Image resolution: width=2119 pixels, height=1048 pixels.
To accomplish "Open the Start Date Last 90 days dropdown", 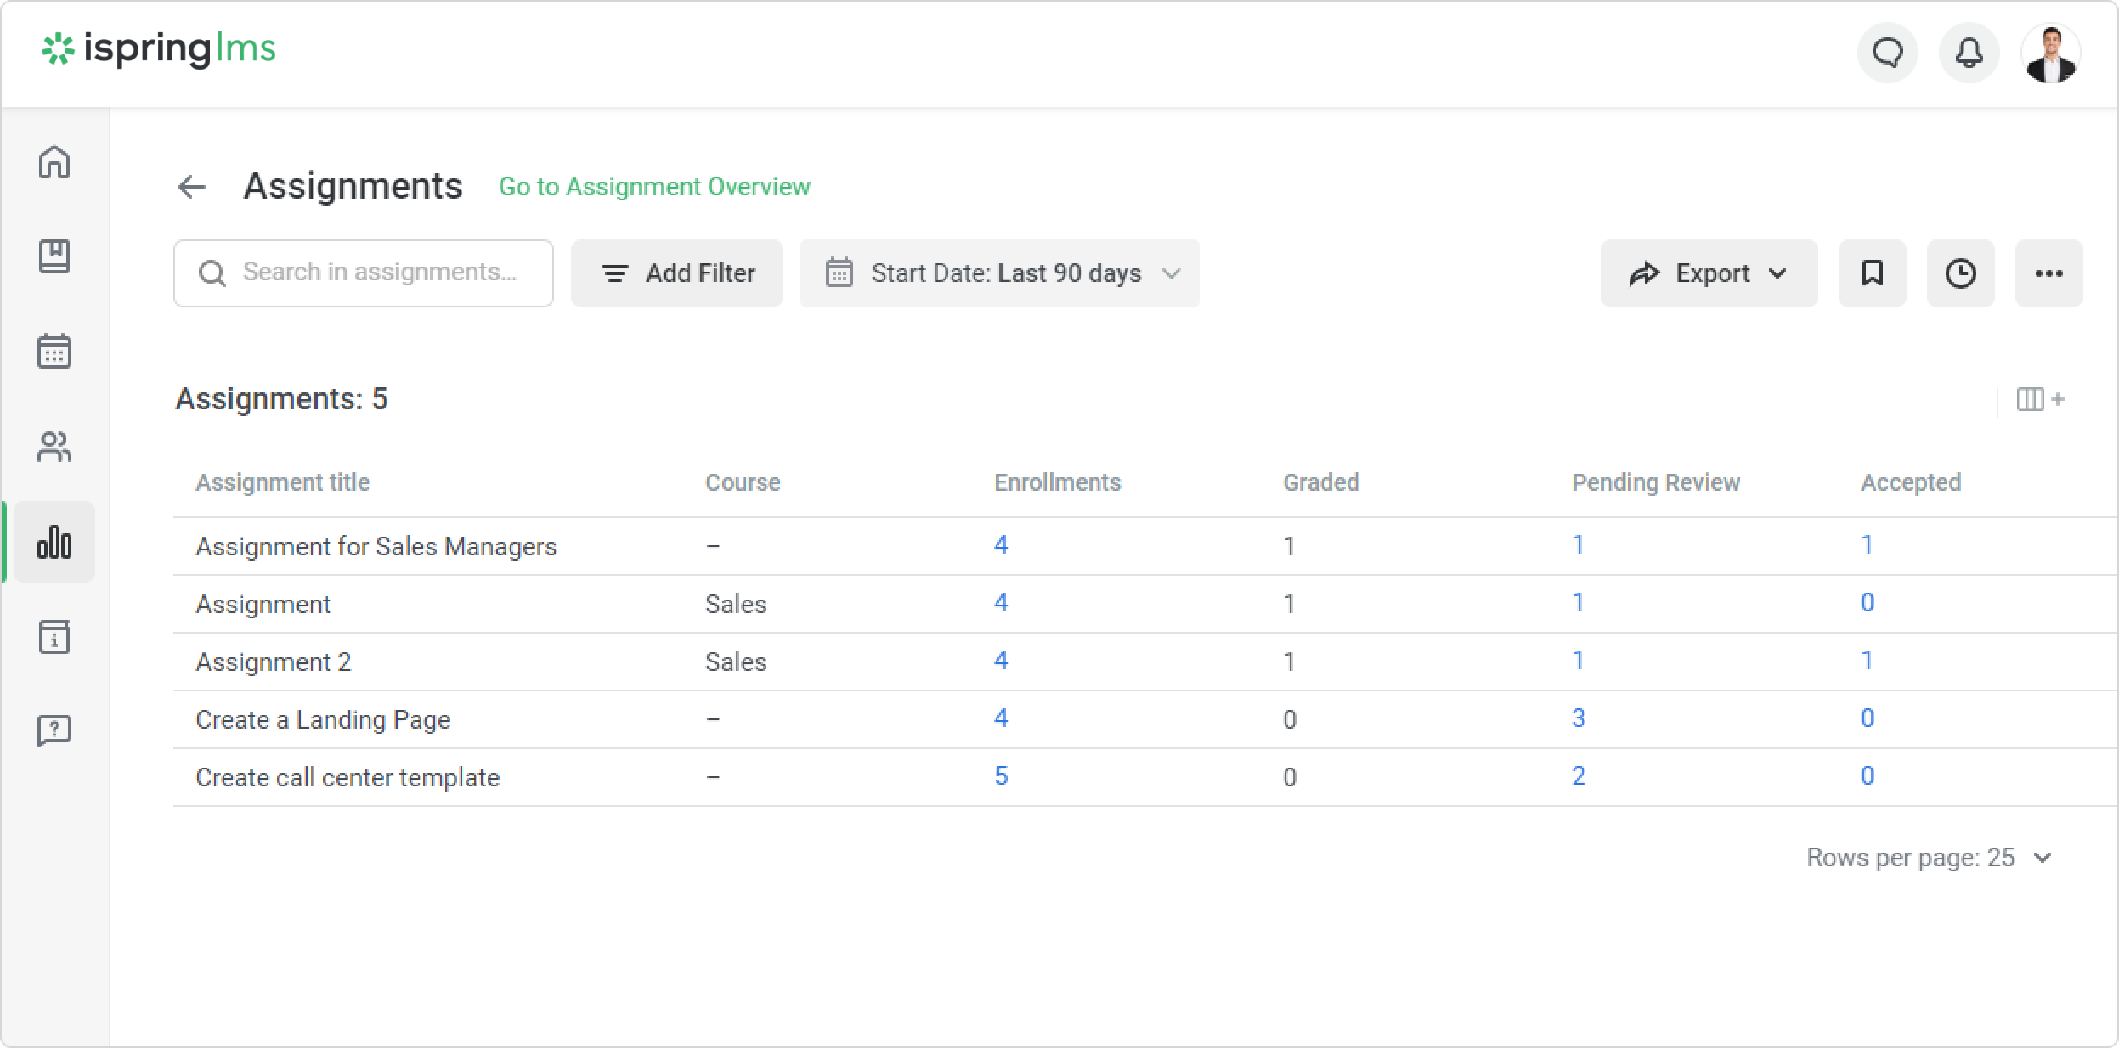I will [x=999, y=273].
